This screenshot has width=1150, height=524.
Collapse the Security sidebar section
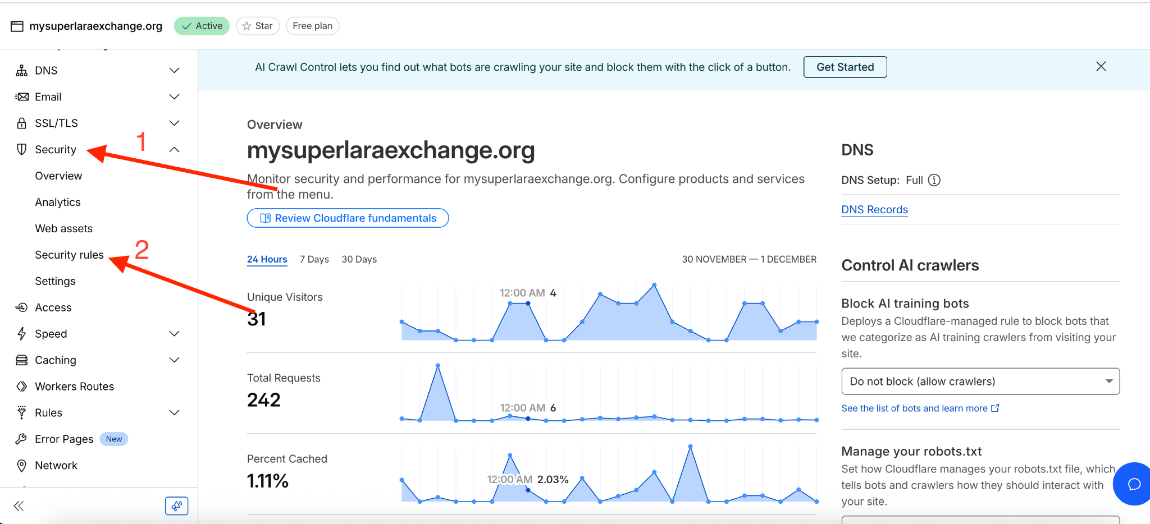pos(174,149)
